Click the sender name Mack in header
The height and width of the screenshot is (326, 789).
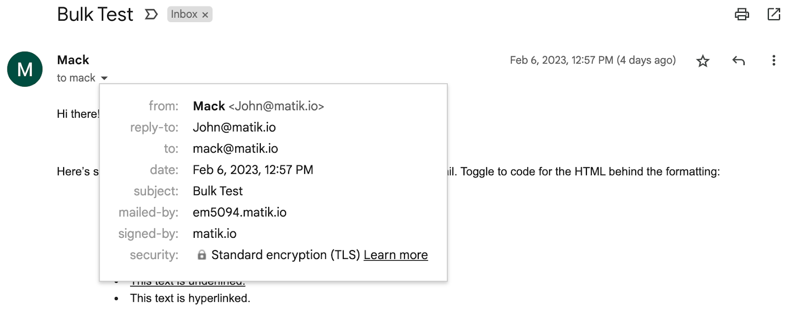point(73,60)
